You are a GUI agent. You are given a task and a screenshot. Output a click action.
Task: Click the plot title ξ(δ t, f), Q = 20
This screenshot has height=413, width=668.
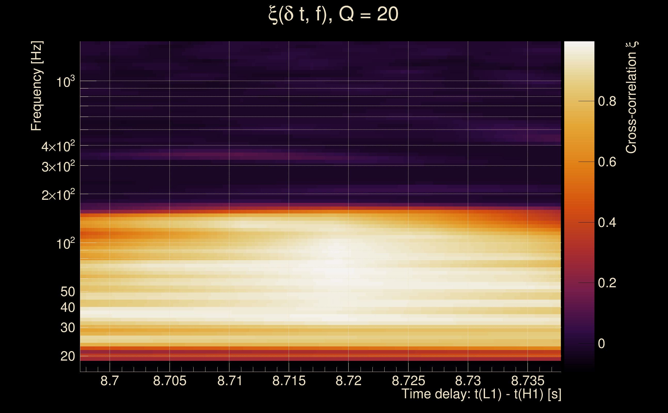point(333,14)
